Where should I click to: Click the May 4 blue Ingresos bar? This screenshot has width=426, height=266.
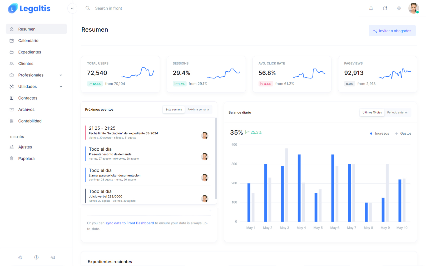pyautogui.click(x=299, y=188)
